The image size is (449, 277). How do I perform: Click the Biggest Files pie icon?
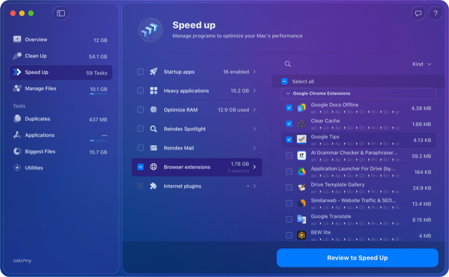click(x=17, y=151)
